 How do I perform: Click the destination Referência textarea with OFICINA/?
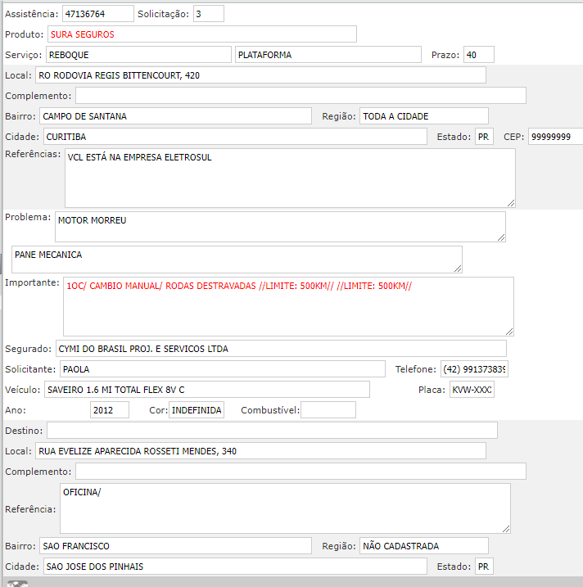pos(284,508)
